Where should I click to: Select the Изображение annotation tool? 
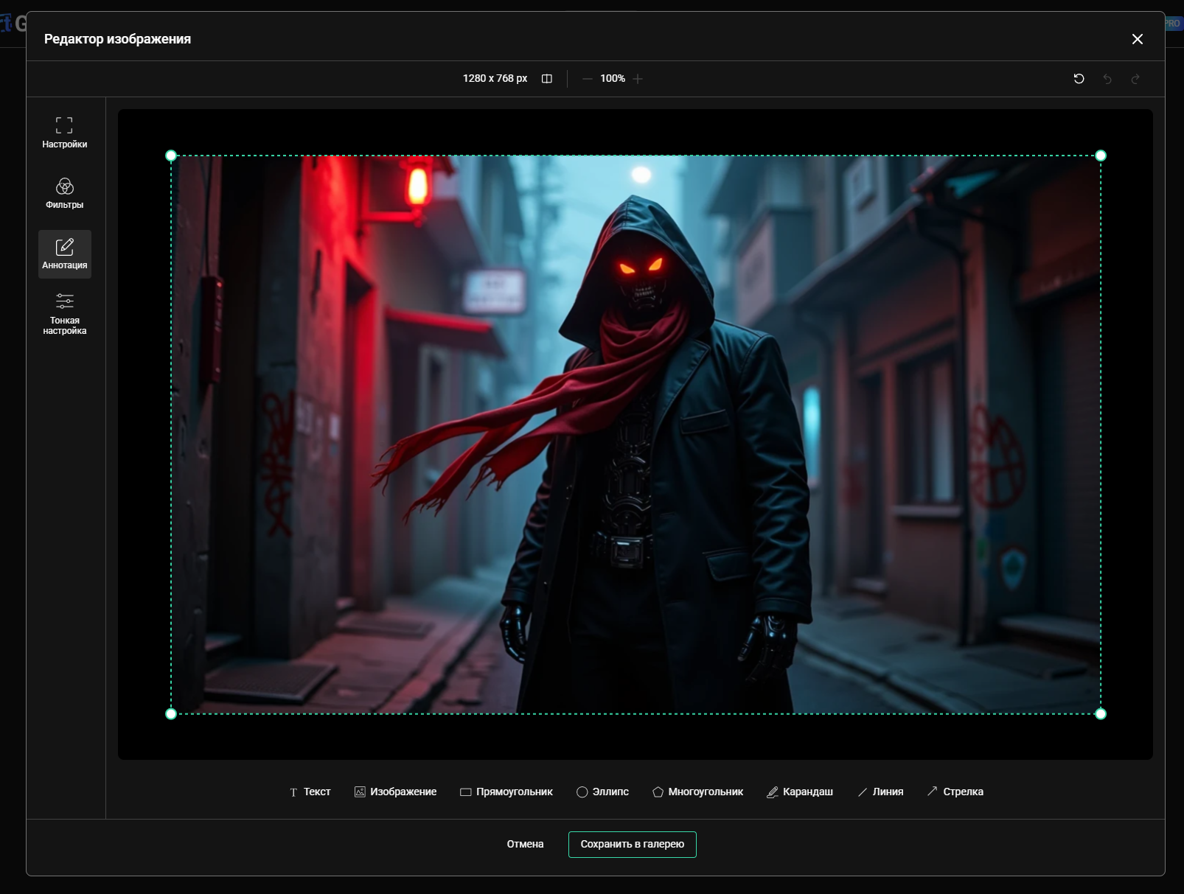[396, 792]
